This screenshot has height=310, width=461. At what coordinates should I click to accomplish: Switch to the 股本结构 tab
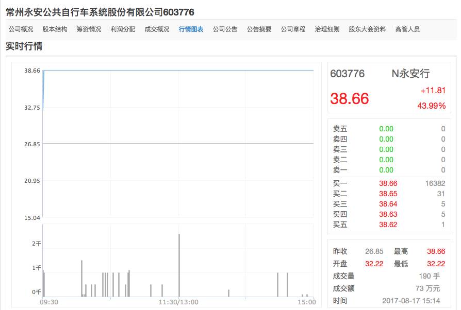[x=55, y=29]
